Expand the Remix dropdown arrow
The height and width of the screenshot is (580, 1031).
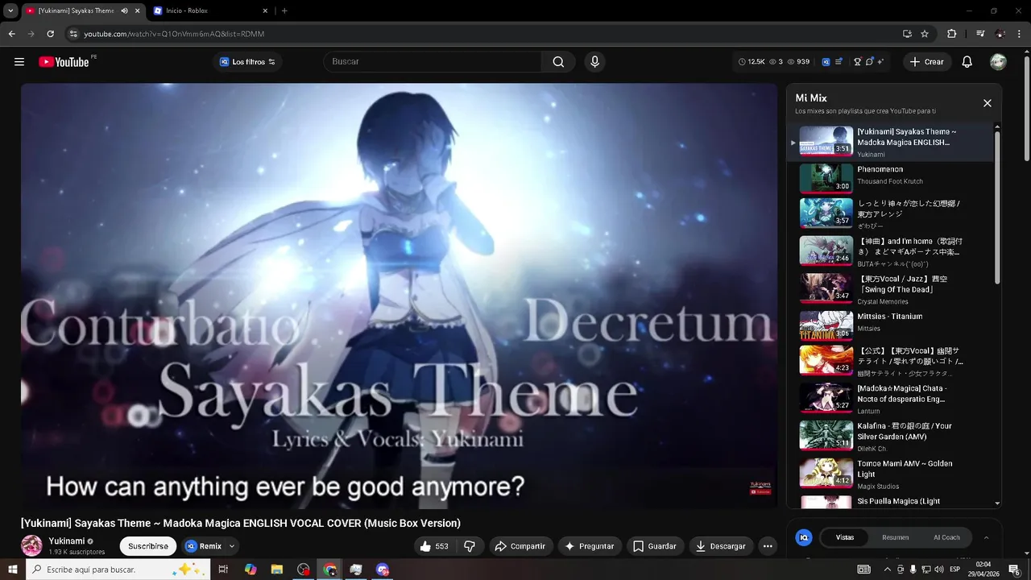232,546
